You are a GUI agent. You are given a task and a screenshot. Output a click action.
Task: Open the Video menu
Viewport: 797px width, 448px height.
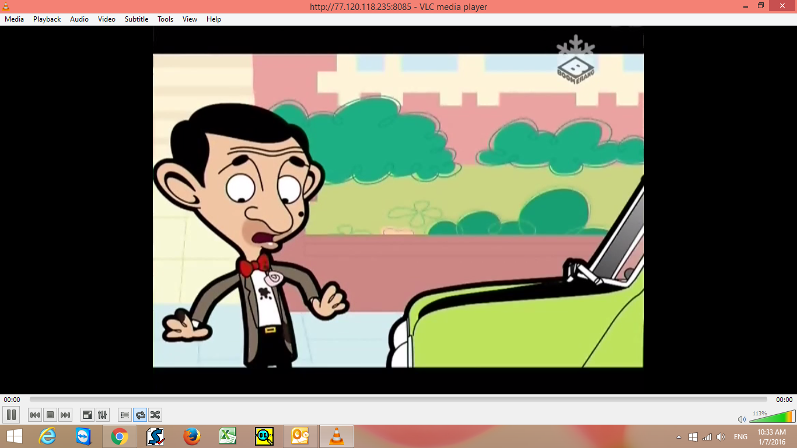tap(107, 19)
